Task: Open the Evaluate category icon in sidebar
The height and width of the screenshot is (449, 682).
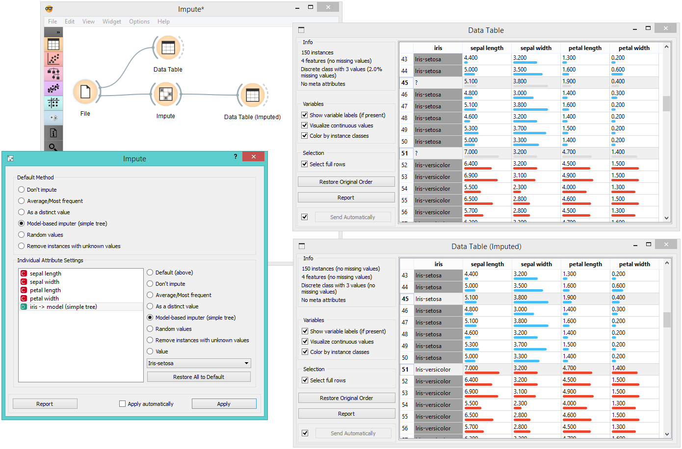Action: pyautogui.click(x=53, y=103)
